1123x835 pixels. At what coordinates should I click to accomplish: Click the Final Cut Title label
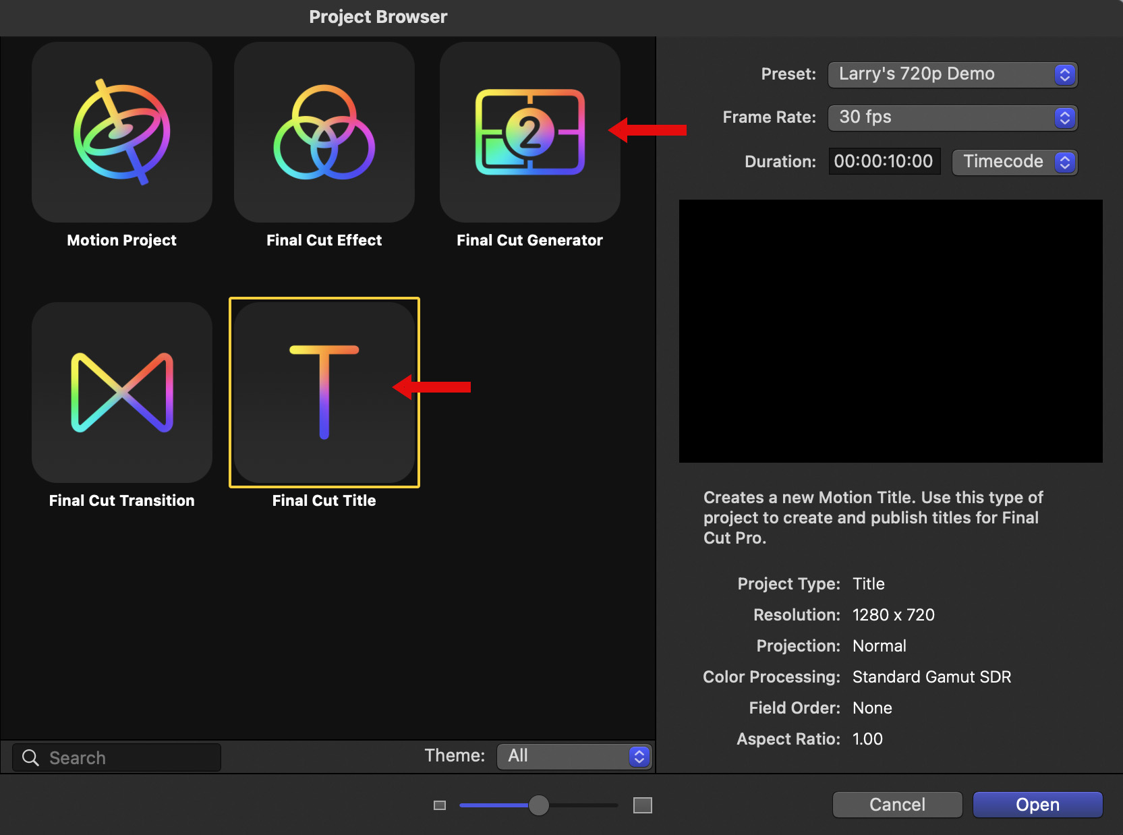click(x=324, y=500)
